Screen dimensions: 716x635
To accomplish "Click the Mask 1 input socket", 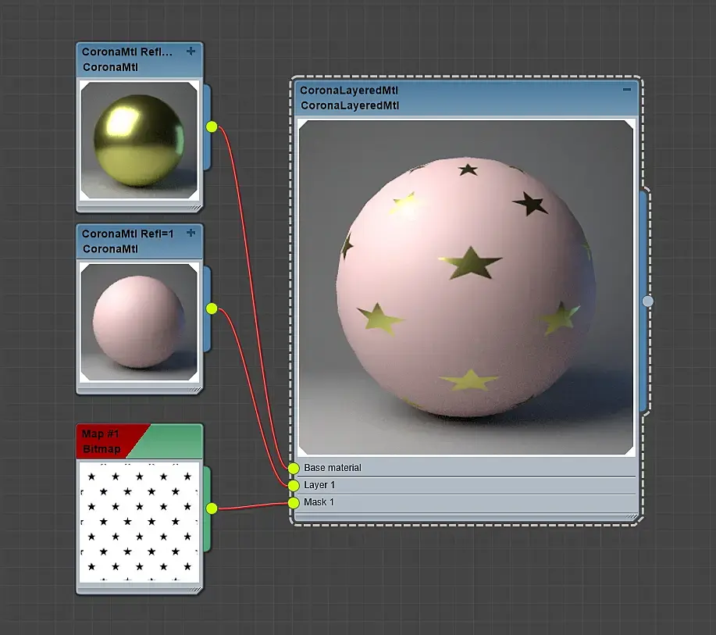I will pyautogui.click(x=294, y=502).
